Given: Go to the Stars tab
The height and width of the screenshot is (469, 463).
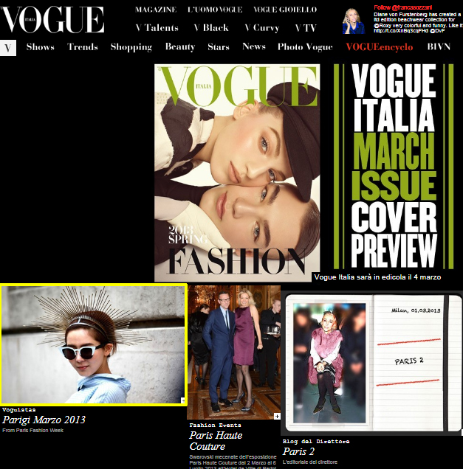Looking at the screenshot, I should (219, 46).
